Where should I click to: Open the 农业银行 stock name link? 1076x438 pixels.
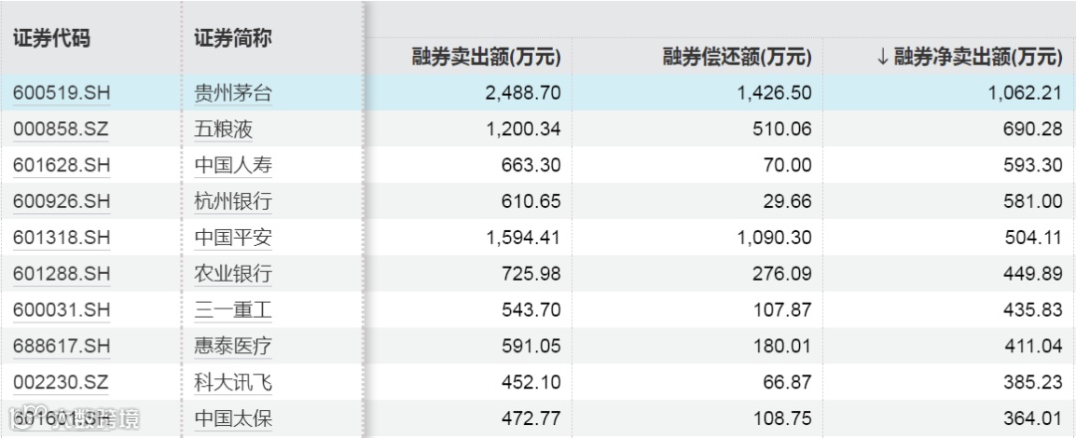[233, 274]
